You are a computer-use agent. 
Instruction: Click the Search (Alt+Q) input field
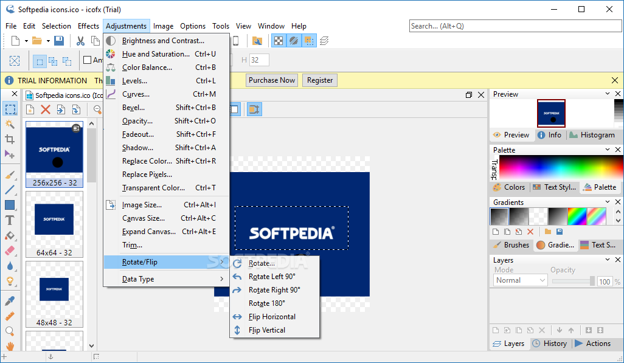coord(515,26)
